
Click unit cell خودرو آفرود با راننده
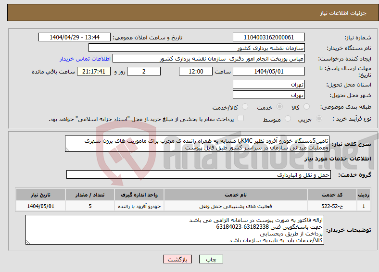pyautogui.click(x=139, y=206)
